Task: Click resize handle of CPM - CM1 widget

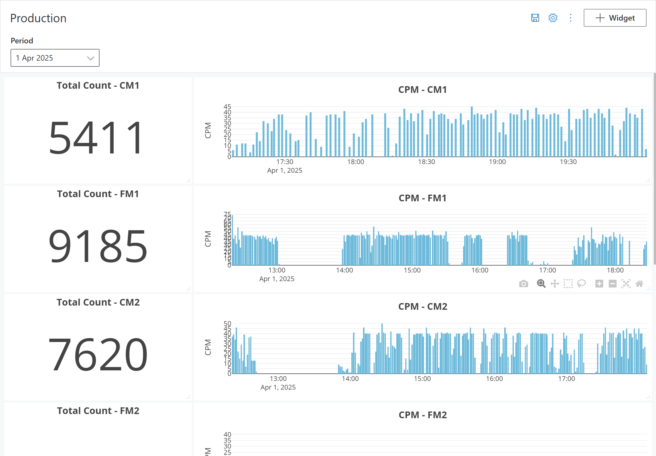Action: [x=648, y=180]
